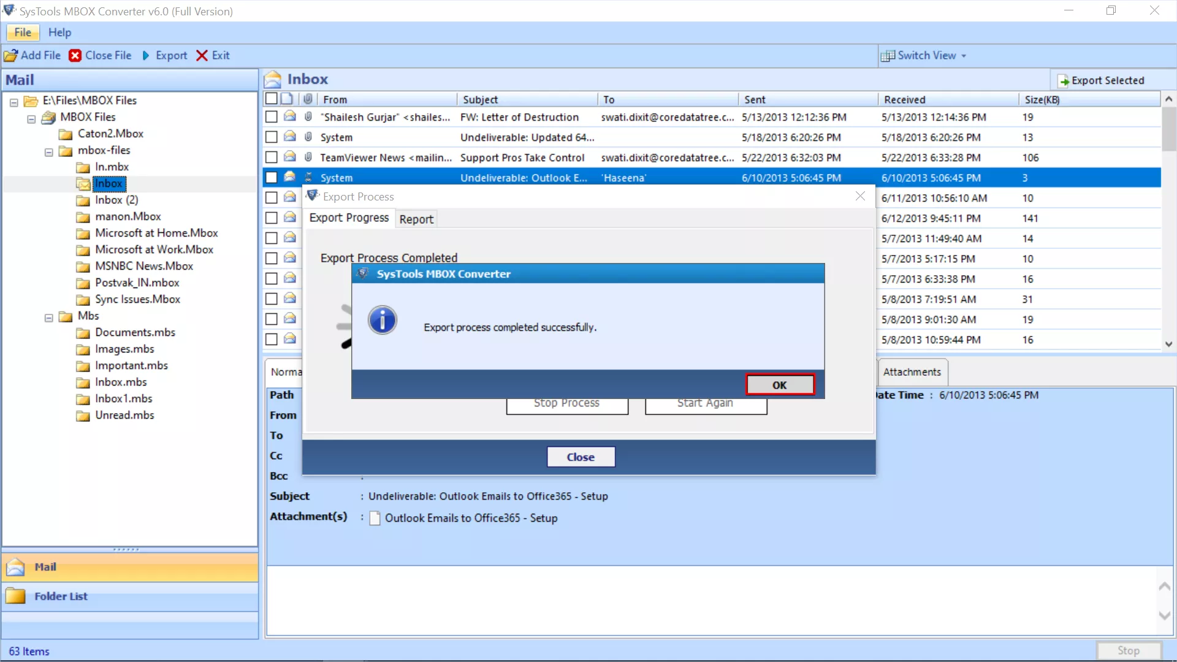The image size is (1177, 662).
Task: Click OK in the success message
Action: [780, 385]
